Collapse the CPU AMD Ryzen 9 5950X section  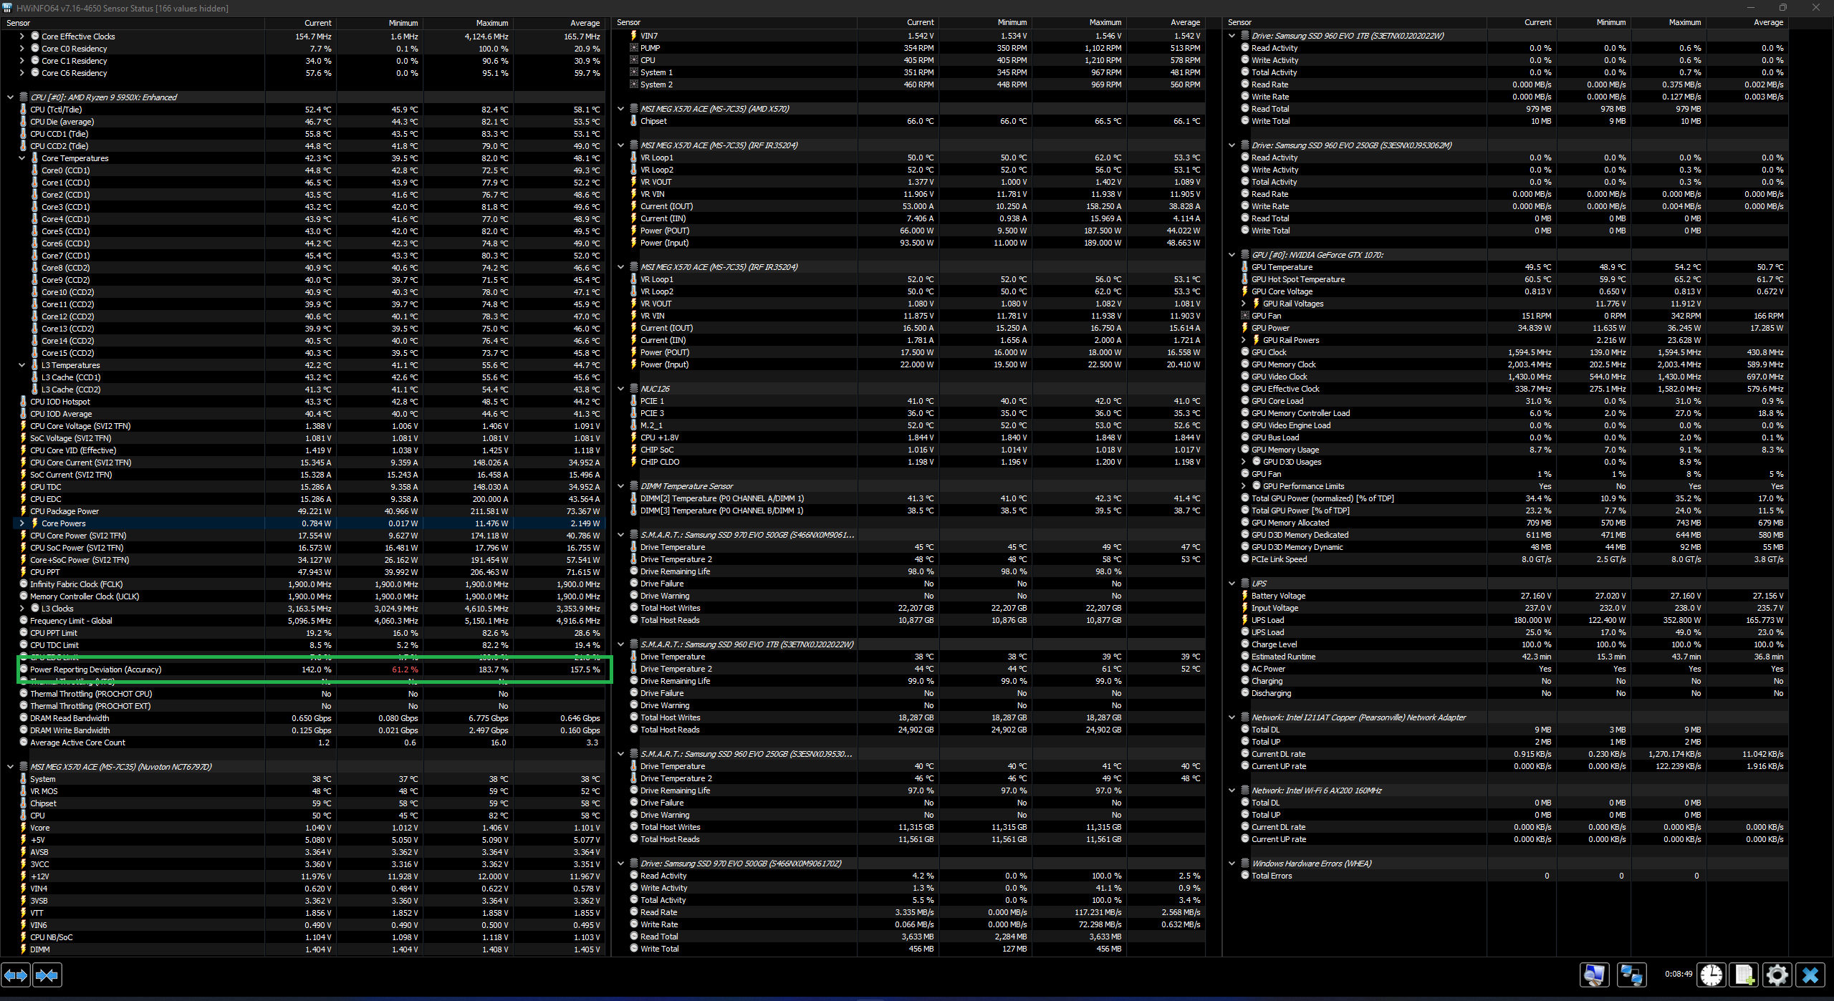10,97
